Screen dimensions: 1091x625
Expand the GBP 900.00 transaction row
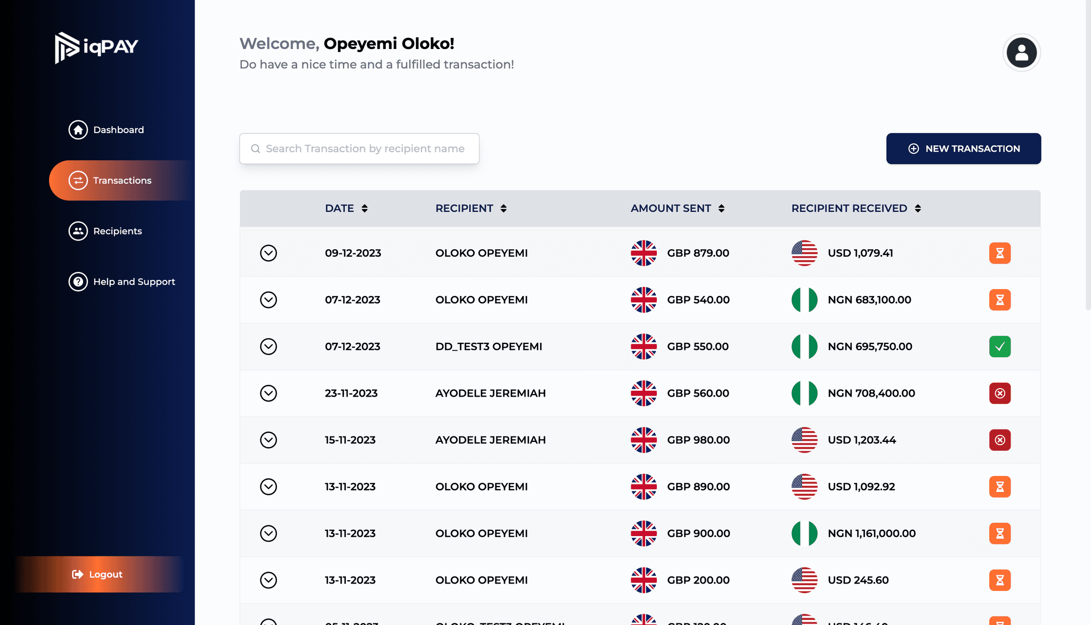pyautogui.click(x=268, y=533)
